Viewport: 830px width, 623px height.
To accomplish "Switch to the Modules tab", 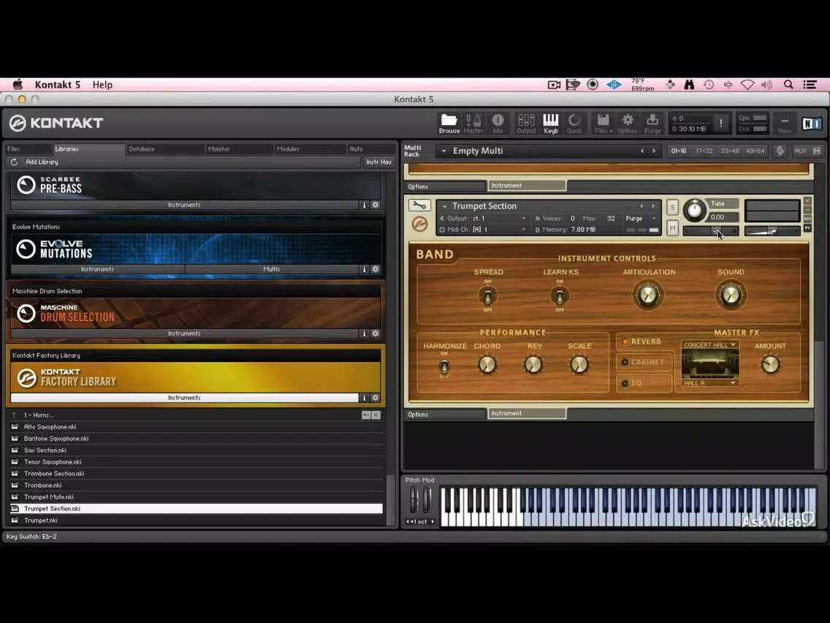I will pyautogui.click(x=309, y=149).
